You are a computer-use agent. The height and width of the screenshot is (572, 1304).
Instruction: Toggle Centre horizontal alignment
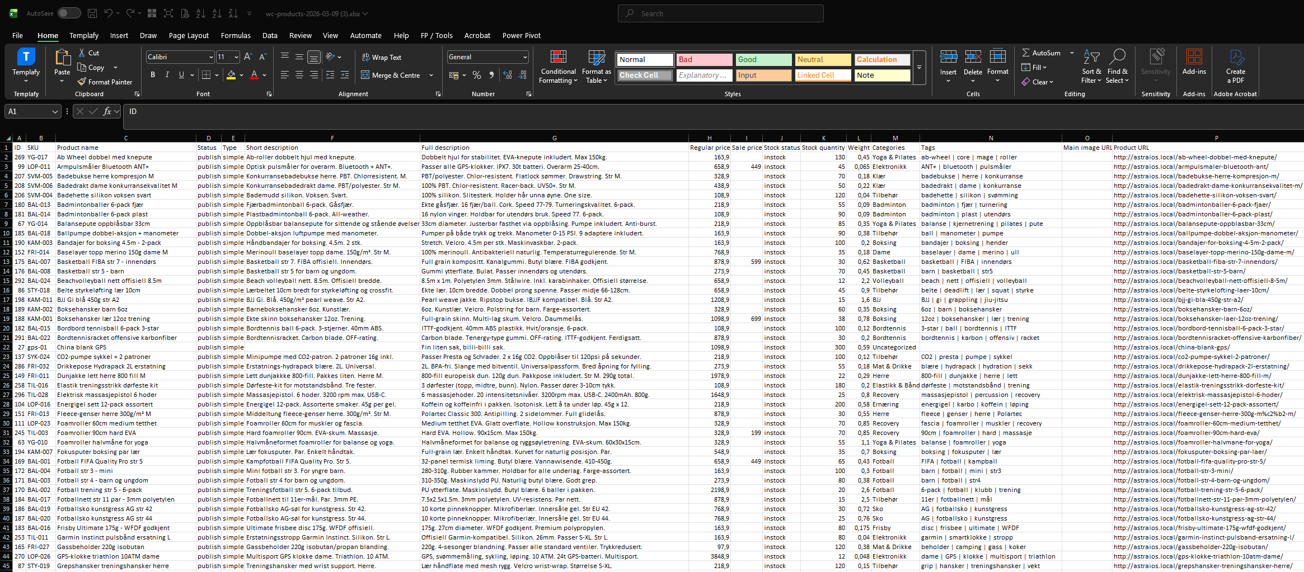pyautogui.click(x=299, y=75)
